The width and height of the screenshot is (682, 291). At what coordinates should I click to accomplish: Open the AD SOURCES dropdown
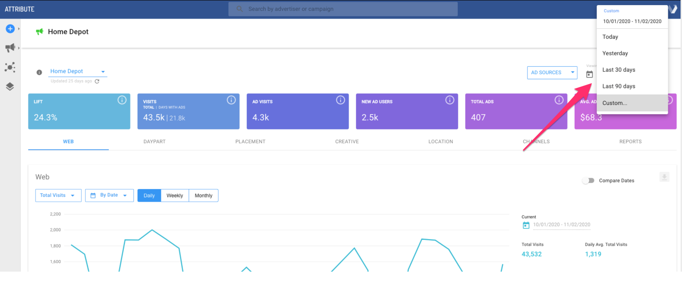click(x=552, y=72)
